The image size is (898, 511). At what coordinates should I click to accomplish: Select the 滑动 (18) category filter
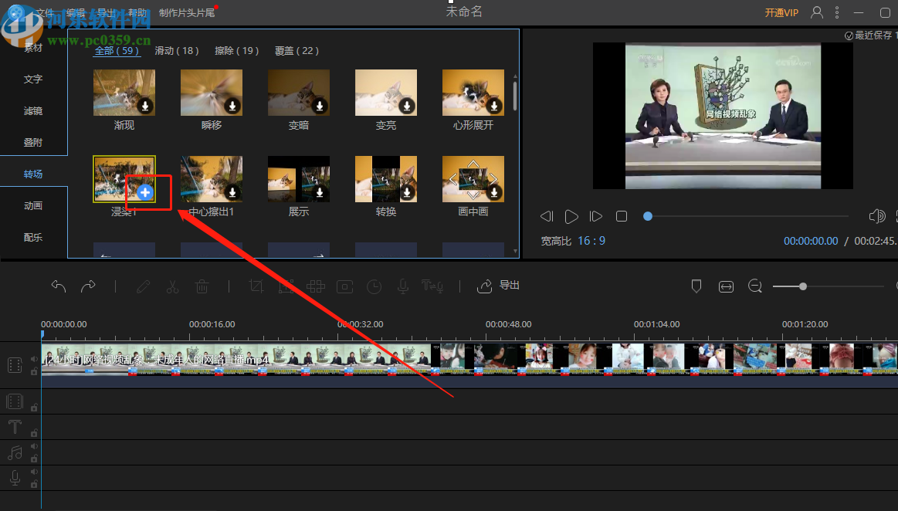click(177, 51)
